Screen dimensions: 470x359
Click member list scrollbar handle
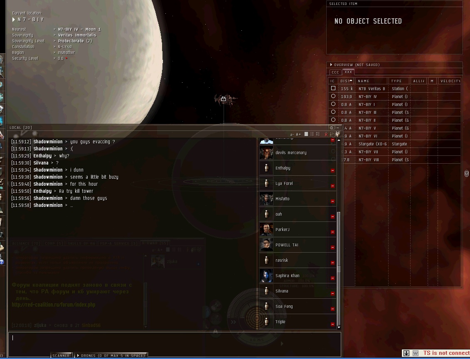(339, 269)
